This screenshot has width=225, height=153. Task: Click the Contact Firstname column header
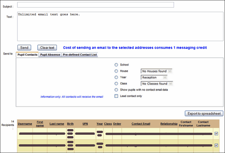tap(186, 124)
